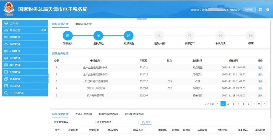Switch to the 海洋结构物查询 tab
Image resolution: width=273 pixels, height=140 pixels.
(x=108, y=114)
